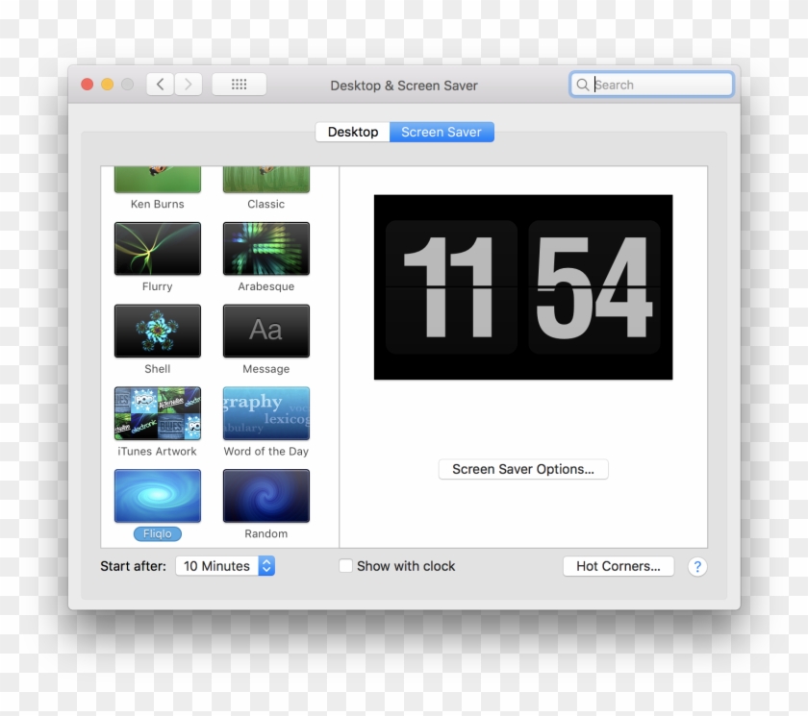Switch to the Desktop tab
808x716 pixels.
coord(352,132)
